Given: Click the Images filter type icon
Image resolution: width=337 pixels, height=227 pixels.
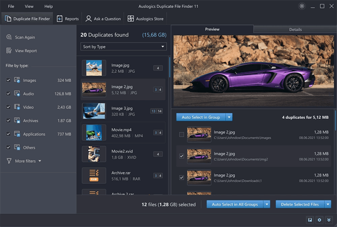Looking at the screenshot, I should [x=17, y=80].
